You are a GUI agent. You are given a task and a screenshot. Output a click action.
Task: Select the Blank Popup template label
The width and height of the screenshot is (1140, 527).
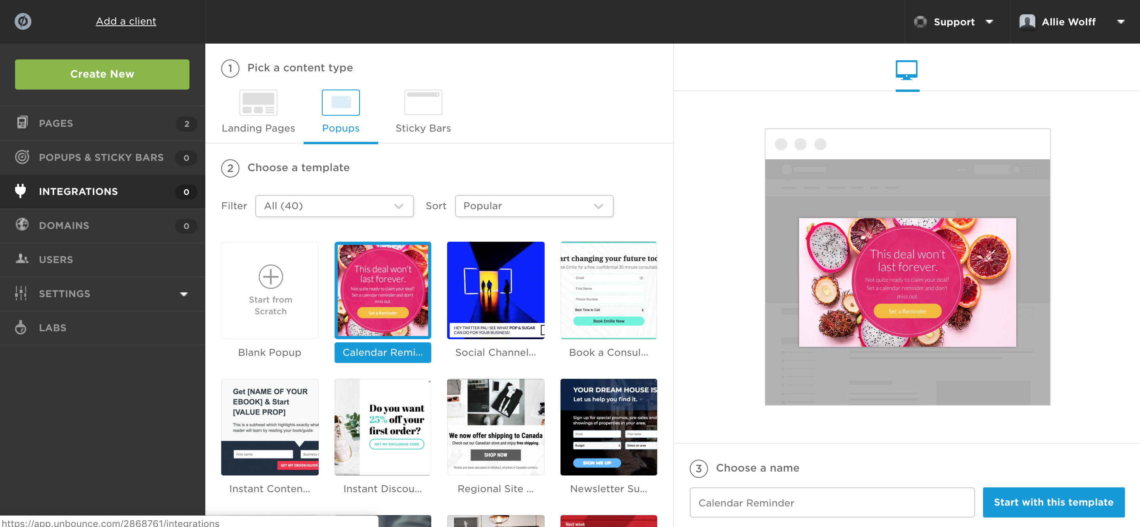coord(270,353)
